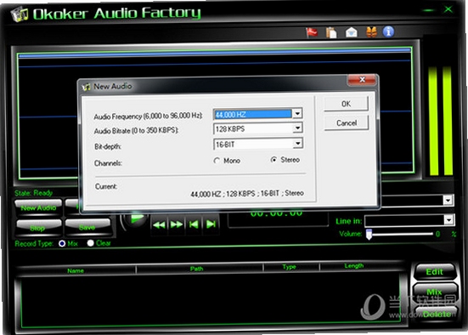Sort by the Name column header
Viewport: 468px width, 335px height.
click(76, 270)
